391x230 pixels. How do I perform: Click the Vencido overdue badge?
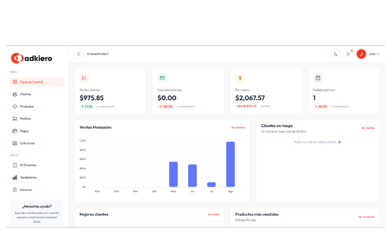pos(246,106)
